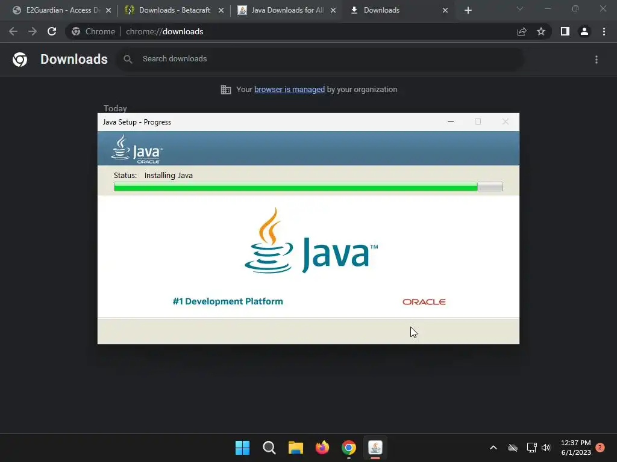Image resolution: width=617 pixels, height=462 pixels.
Task: Click the organization building icon
Action: click(x=226, y=90)
